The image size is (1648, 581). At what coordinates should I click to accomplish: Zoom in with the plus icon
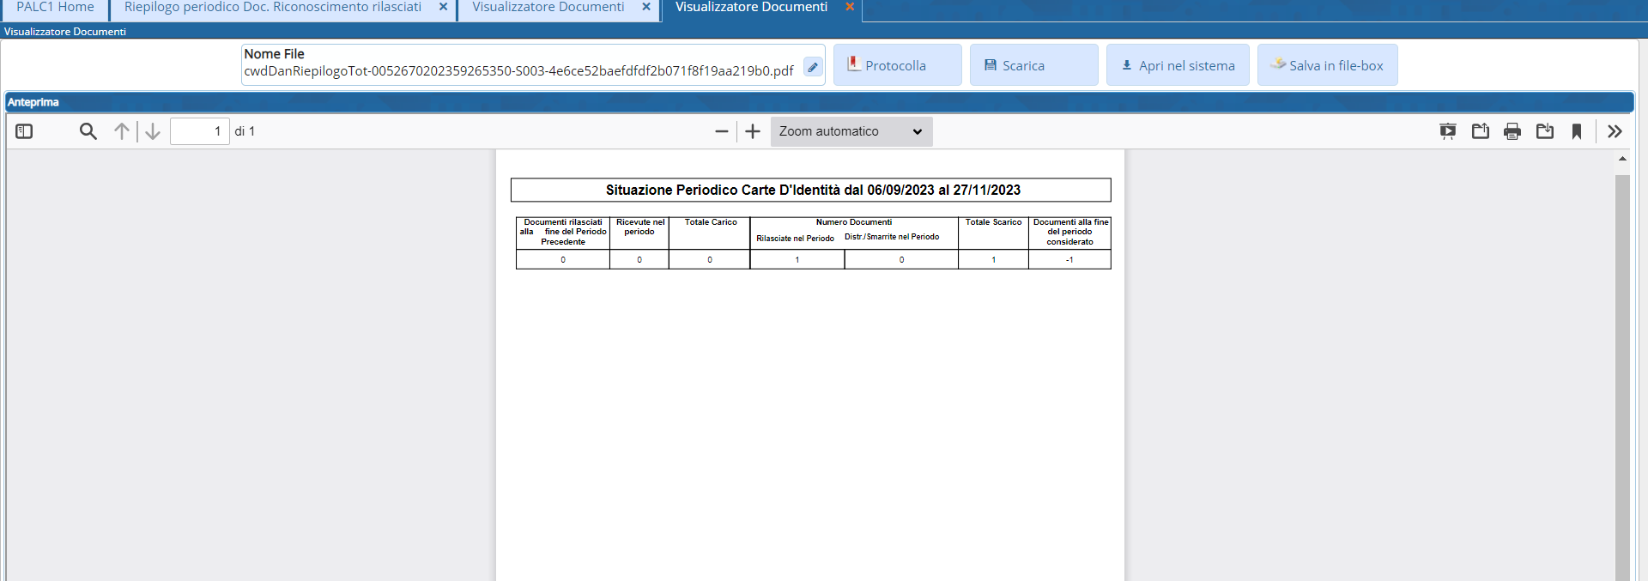click(x=753, y=131)
